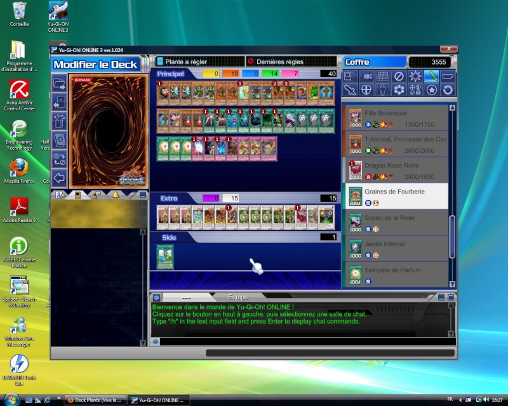Sort the Coffre by ABC name
Screen dimensions: 508x406
click(x=366, y=76)
